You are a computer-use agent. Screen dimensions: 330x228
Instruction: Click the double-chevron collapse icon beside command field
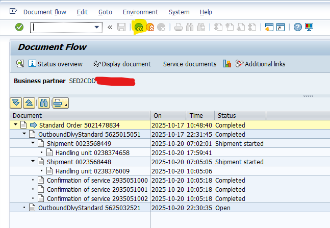(x=110, y=28)
